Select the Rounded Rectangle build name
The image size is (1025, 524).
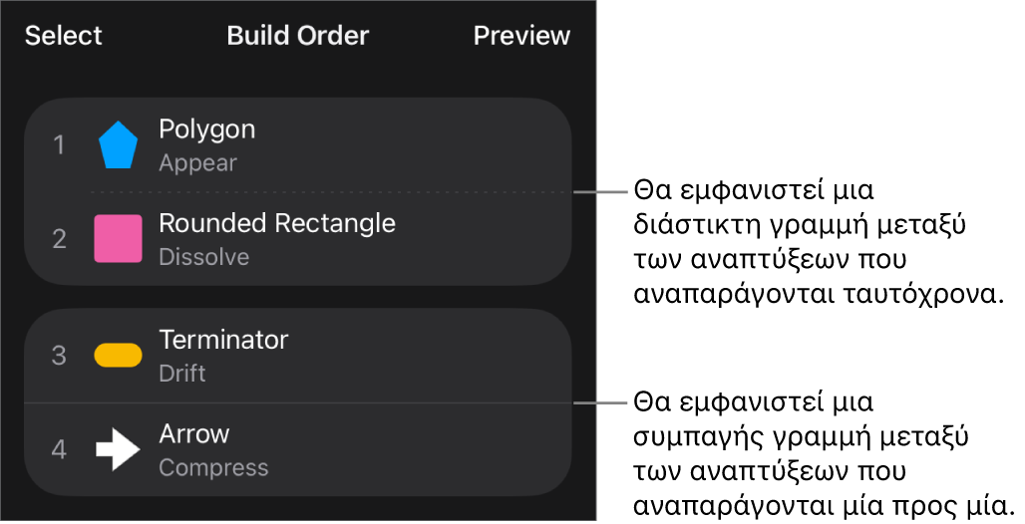(277, 223)
